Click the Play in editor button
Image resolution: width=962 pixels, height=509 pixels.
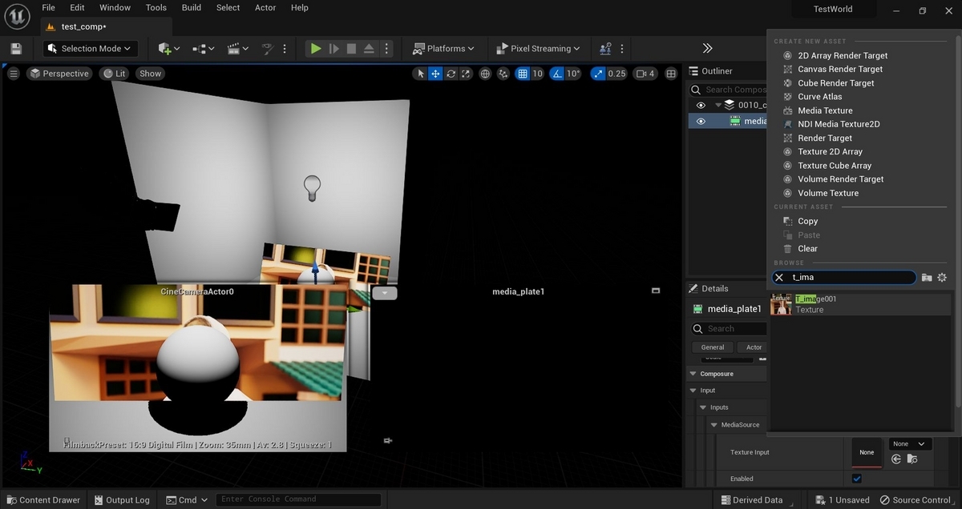316,49
